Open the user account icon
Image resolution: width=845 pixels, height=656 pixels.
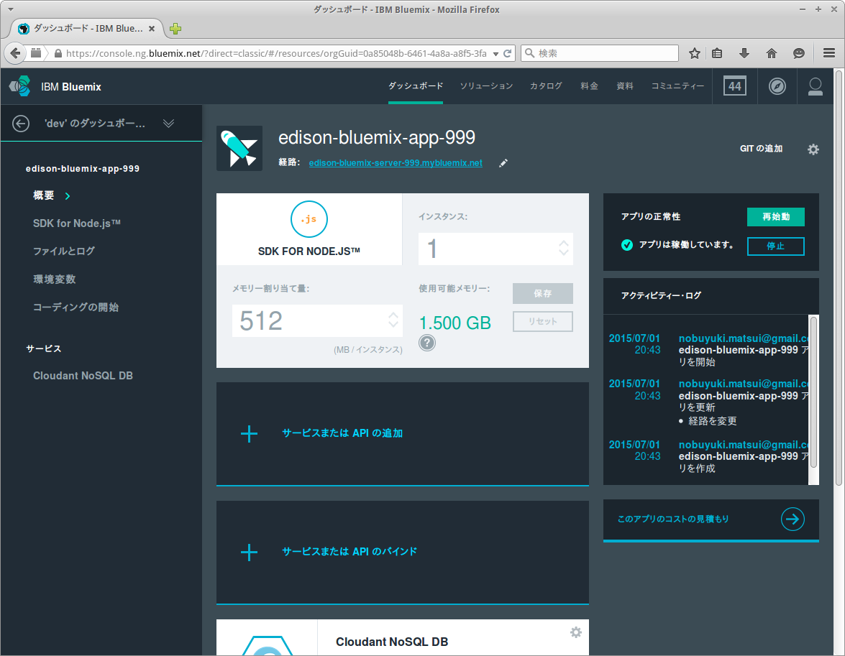point(815,86)
